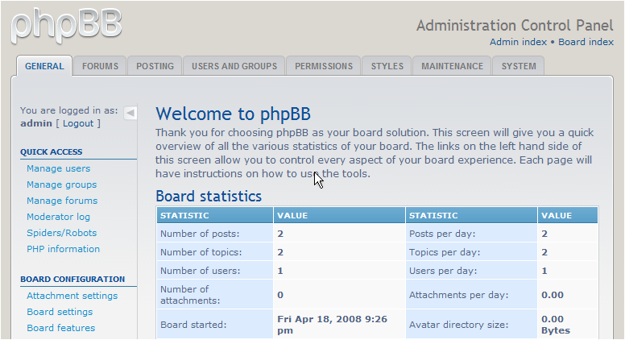Go to the Board index link
The image size is (625, 340).
pos(586,42)
